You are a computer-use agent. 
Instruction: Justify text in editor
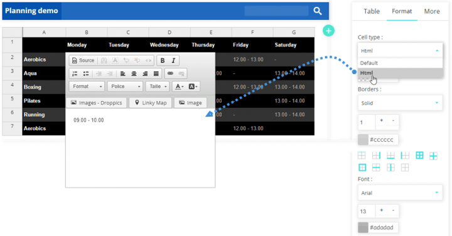(x=156, y=73)
